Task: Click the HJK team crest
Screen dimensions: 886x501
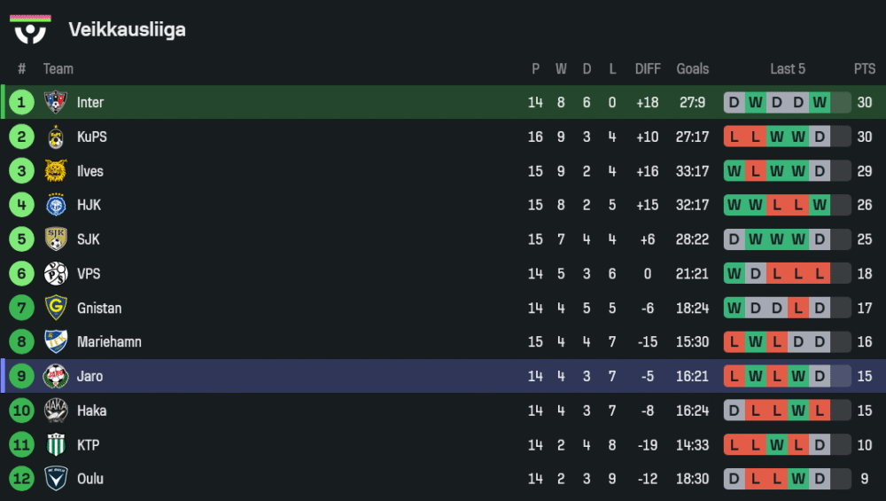Action: point(56,206)
